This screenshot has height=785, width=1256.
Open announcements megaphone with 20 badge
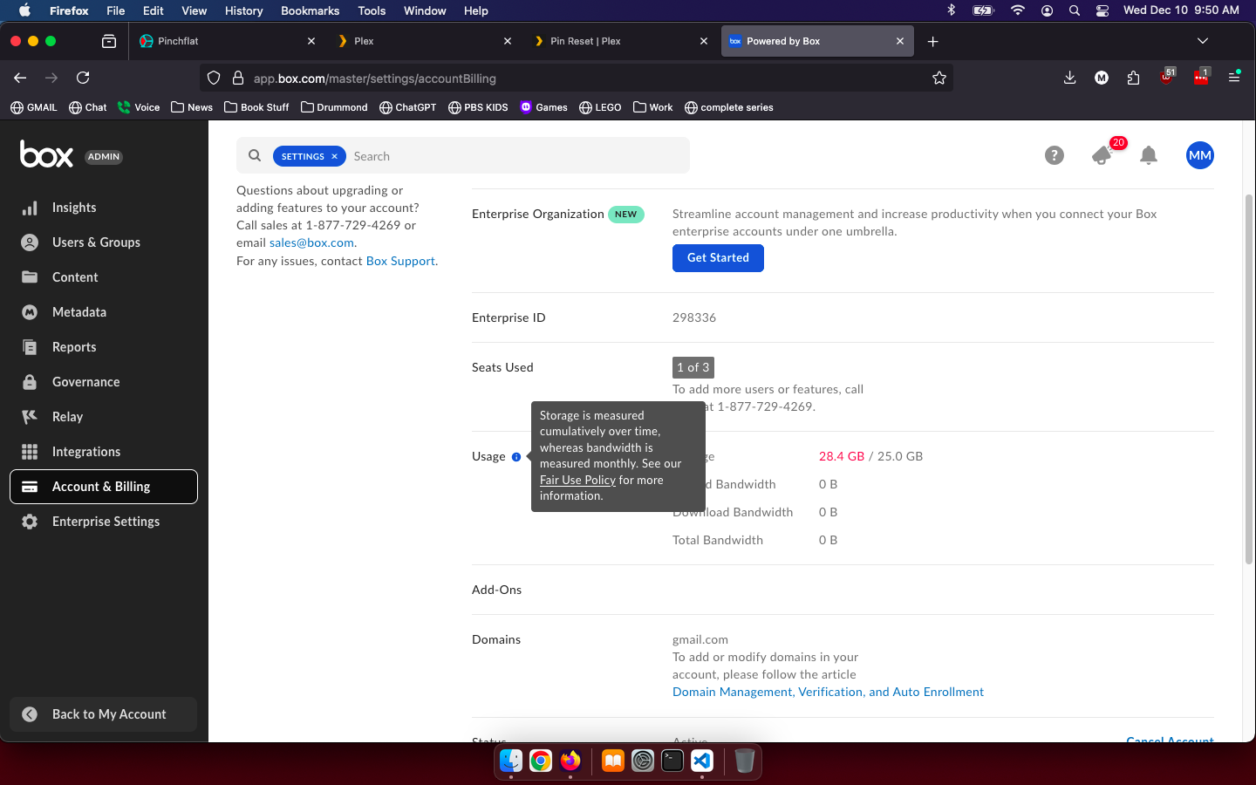point(1102,156)
